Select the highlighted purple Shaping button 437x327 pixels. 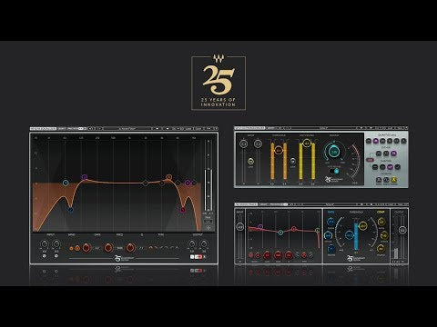[x=390, y=167]
